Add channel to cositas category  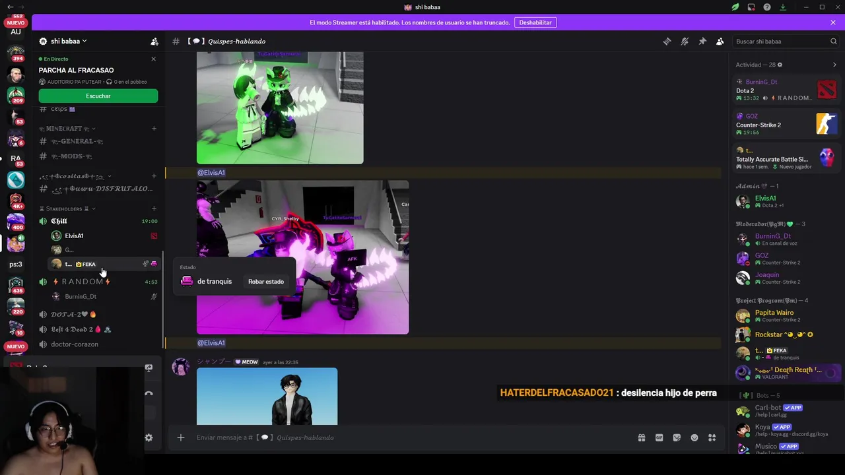(x=154, y=176)
